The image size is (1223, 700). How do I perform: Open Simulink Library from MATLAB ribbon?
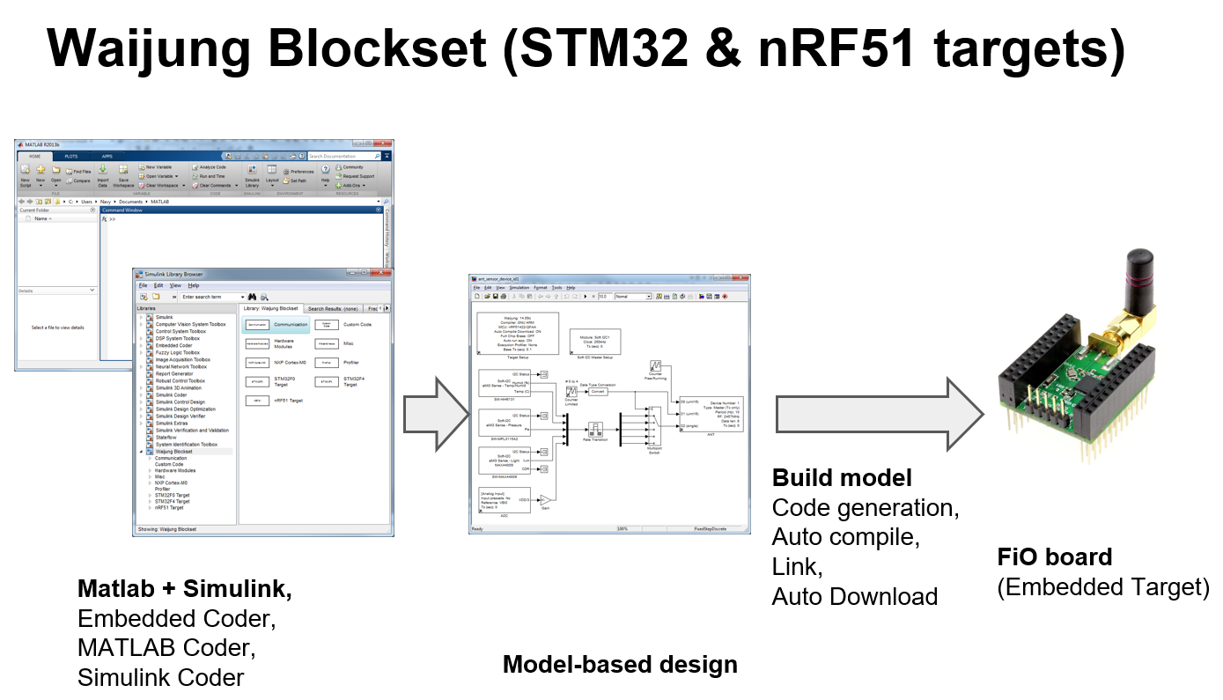pyautogui.click(x=252, y=177)
